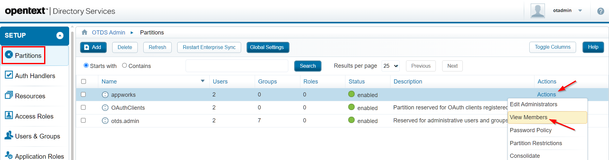The width and height of the screenshot is (609, 160).
Task: Check the appworks row checkbox
Action: point(83,95)
